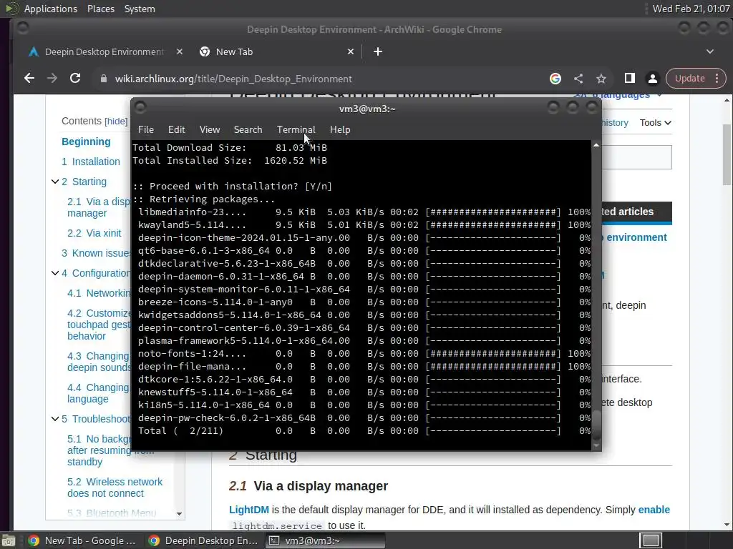Collapse the Configuration section chevron
The width and height of the screenshot is (733, 549).
pyautogui.click(x=54, y=273)
